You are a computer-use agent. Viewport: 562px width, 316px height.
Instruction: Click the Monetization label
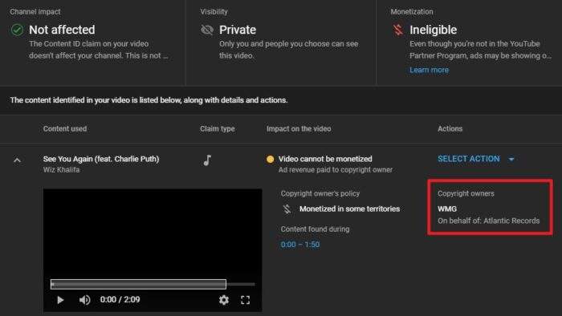pos(412,12)
